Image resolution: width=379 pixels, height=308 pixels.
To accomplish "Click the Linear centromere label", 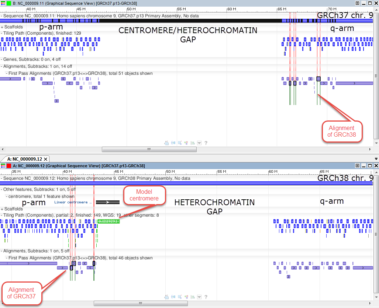I will 73,202.
